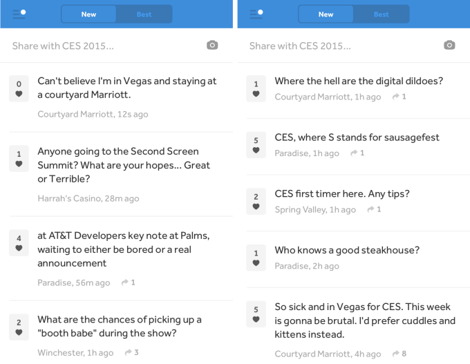Select the Best tab in right panel

pyautogui.click(x=381, y=15)
